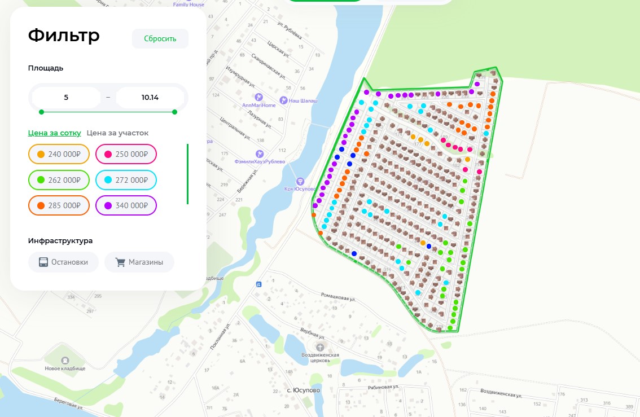The image size is (640, 417).
Task: Switch to Цена за сотку tab
Action: [x=54, y=133]
